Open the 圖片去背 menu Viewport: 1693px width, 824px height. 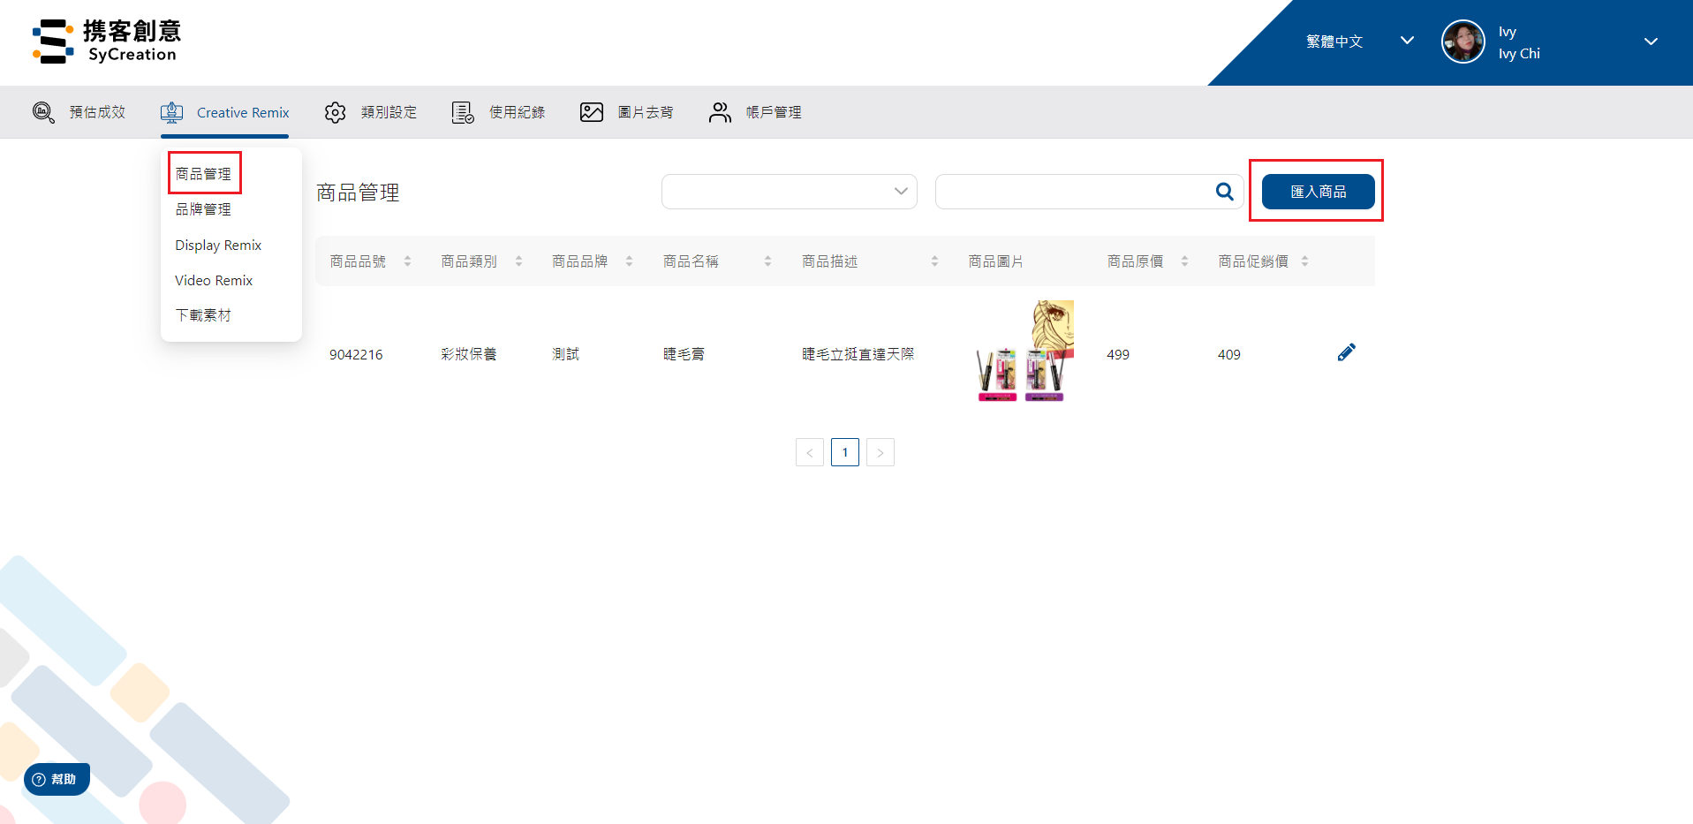(x=646, y=112)
